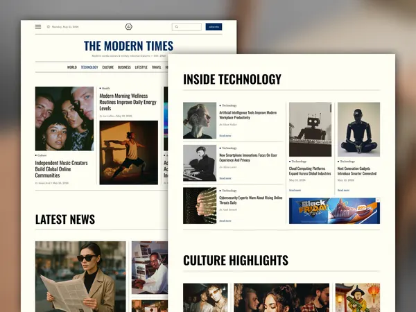Open New Smartphone Innovations article headline
Screen dimensions: 416x312
click(x=248, y=157)
